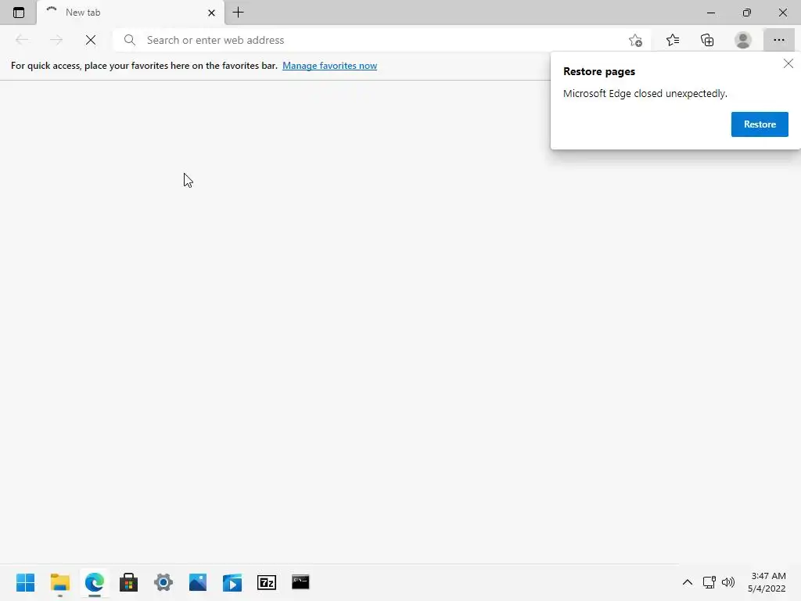Click the Microsoft Edge closed unexpectedly message
The image size is (801, 601).
point(645,94)
